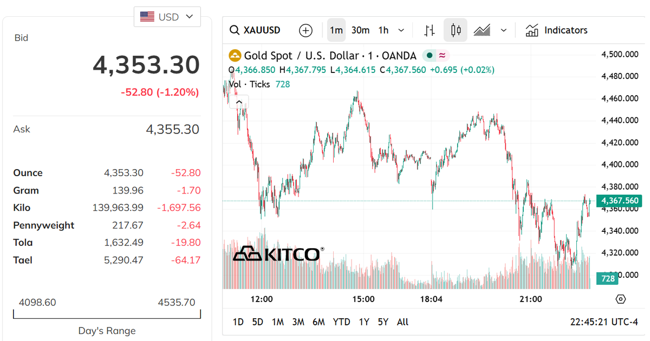650x341 pixels.
Task: Switch to the 1m timeframe
Action: [x=336, y=30]
